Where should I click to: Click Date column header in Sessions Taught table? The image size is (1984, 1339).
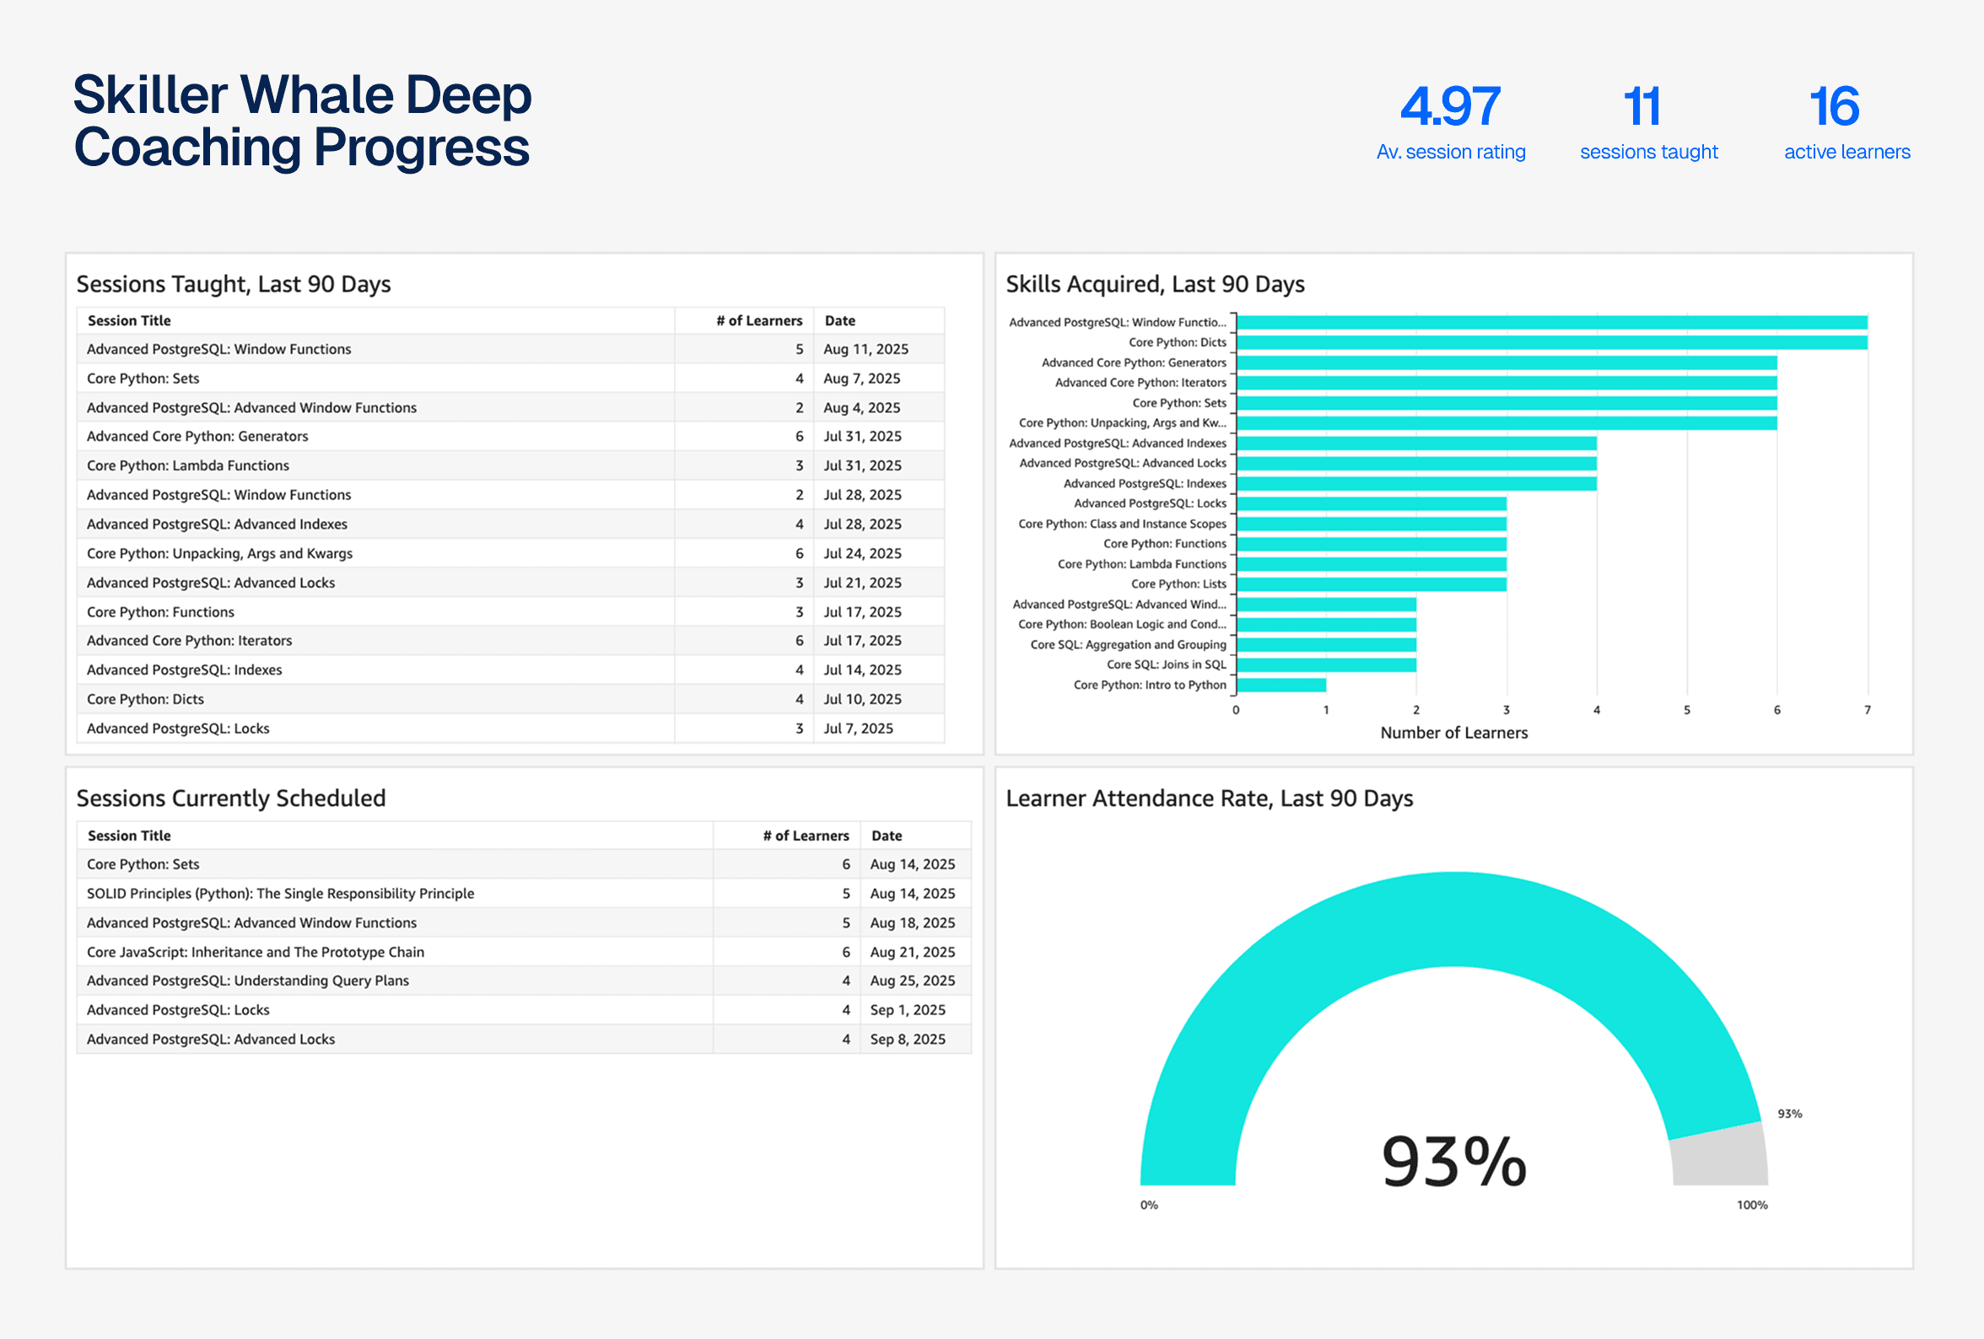[x=839, y=321]
